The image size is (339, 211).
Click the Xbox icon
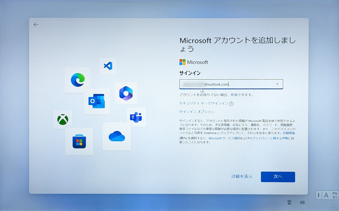click(63, 119)
